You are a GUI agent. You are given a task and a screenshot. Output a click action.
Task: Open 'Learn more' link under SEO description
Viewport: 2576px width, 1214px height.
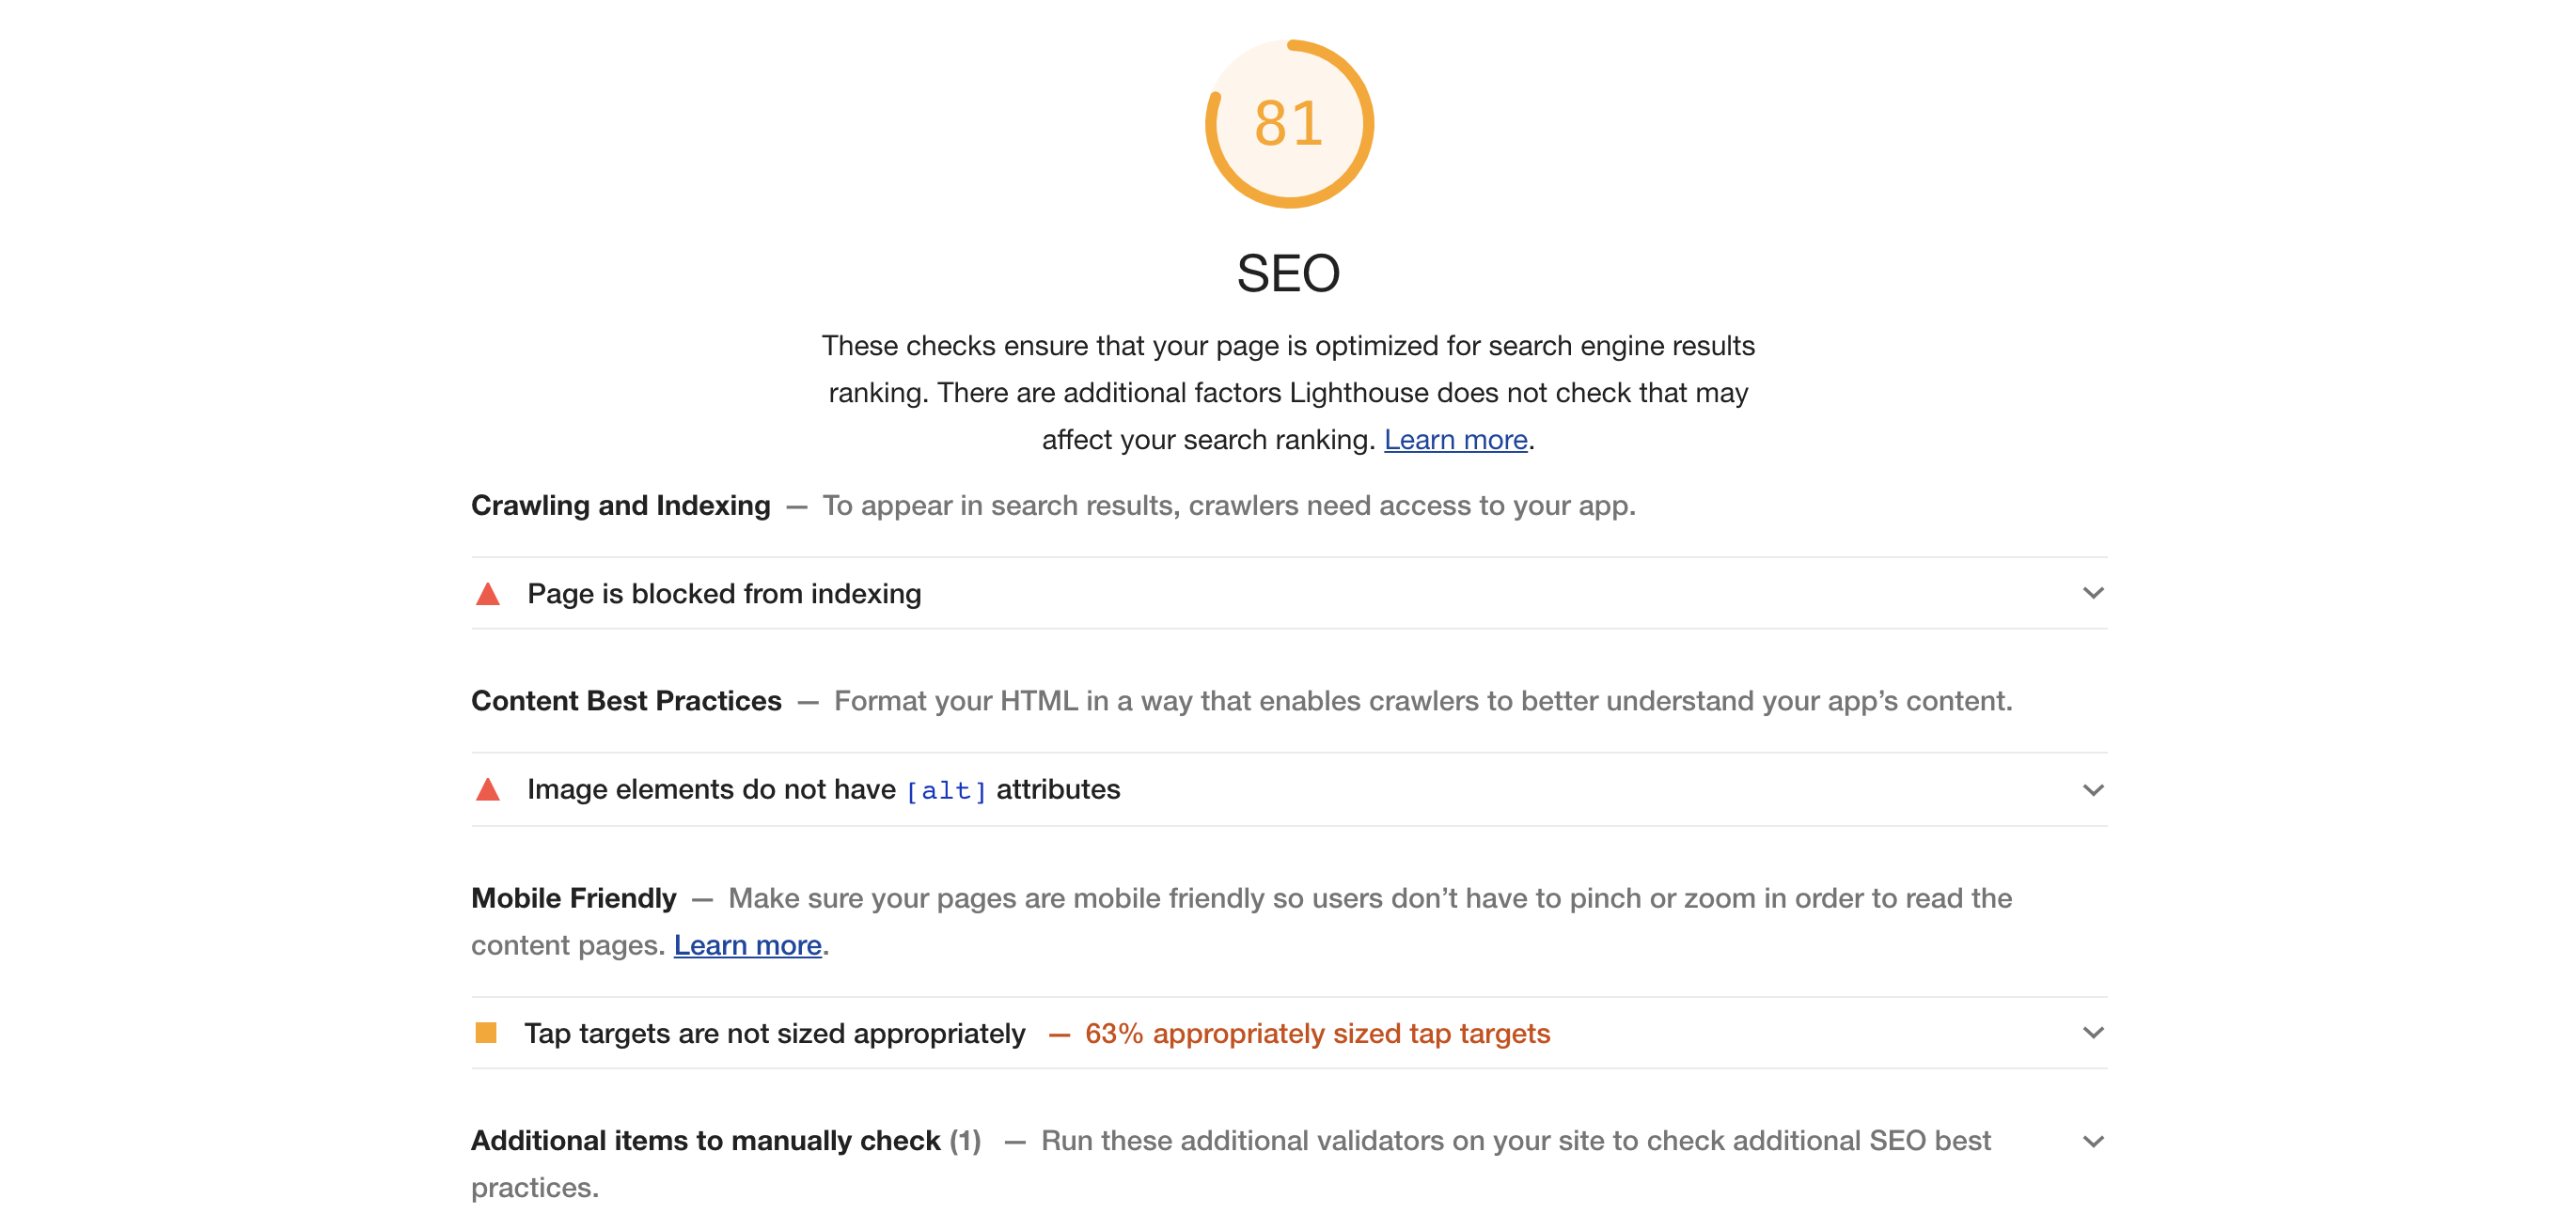click(1455, 440)
